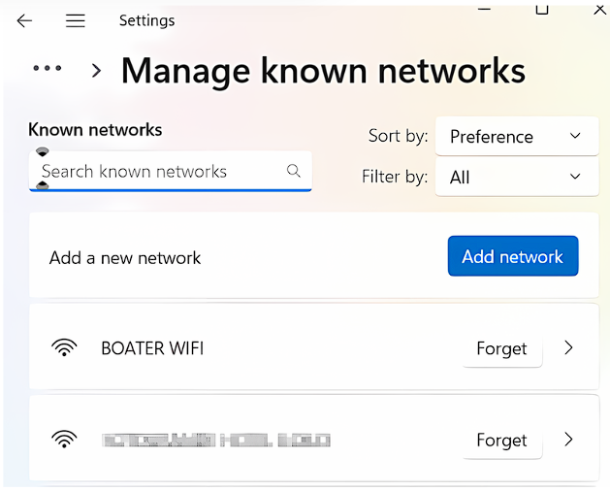610x491 pixels.
Task: Forget the blurred-name network
Action: coord(501,442)
